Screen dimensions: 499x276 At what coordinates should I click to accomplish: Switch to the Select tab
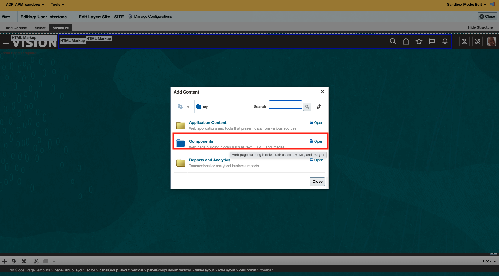point(40,28)
